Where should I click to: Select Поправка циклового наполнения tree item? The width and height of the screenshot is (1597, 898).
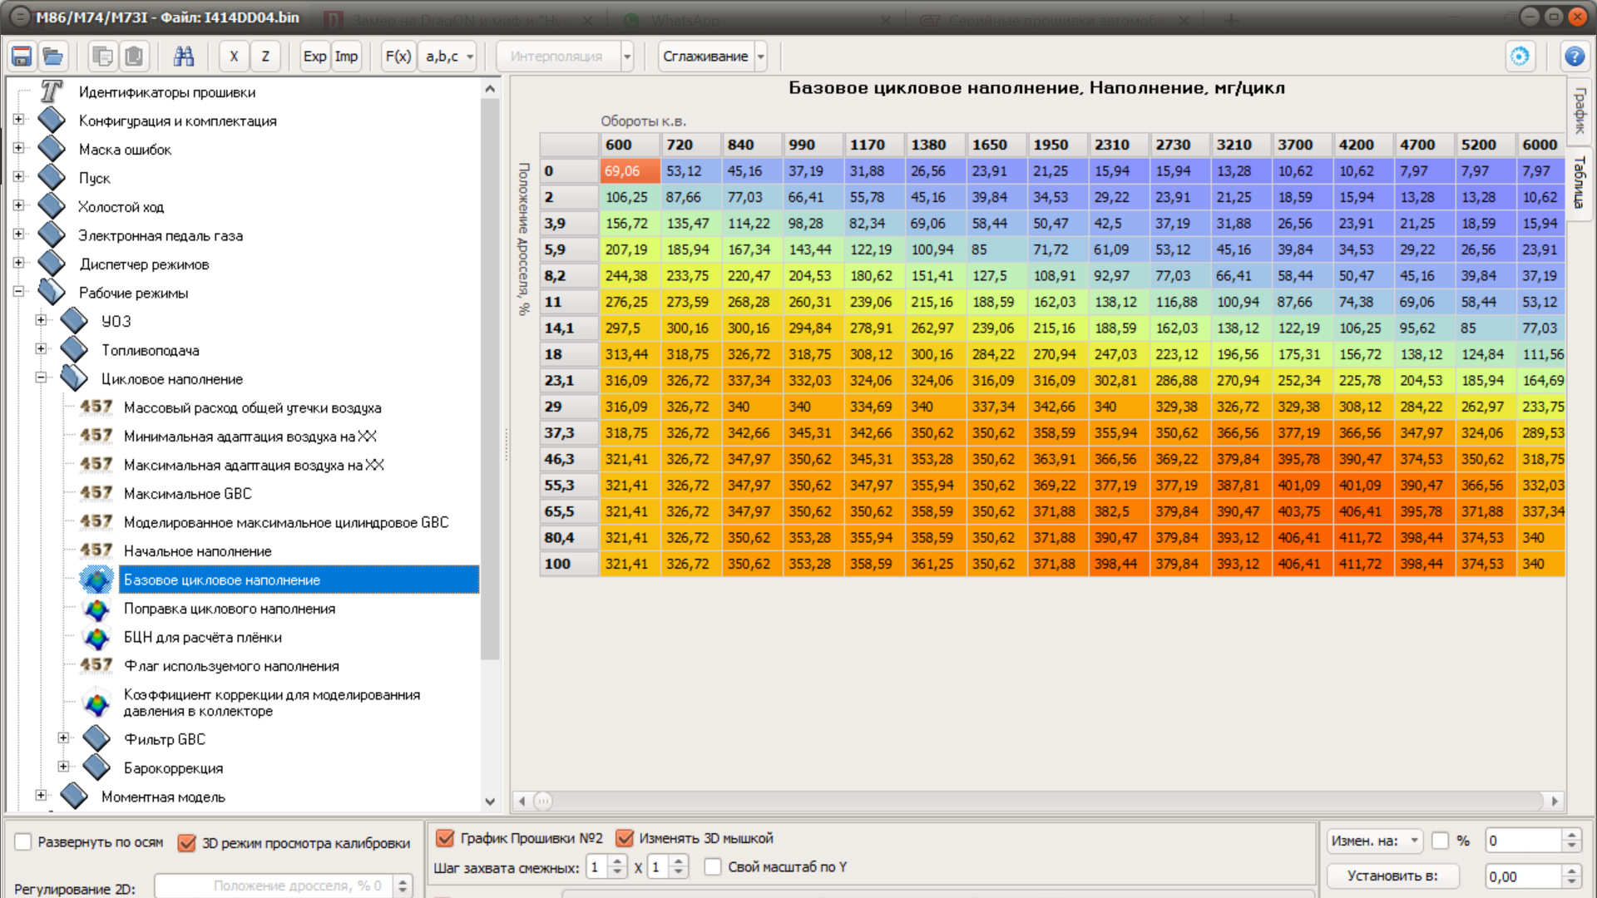pyautogui.click(x=230, y=609)
